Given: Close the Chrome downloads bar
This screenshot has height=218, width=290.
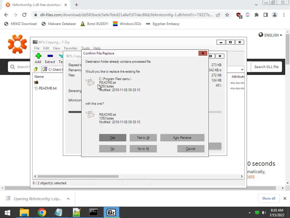Looking at the screenshot, I should 285,198.
